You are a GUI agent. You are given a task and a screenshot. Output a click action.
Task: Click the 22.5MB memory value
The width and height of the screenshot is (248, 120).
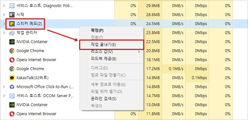pos(153,42)
